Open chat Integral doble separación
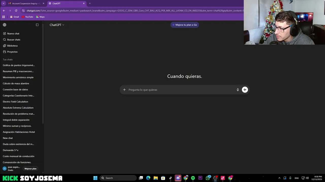 point(16,120)
